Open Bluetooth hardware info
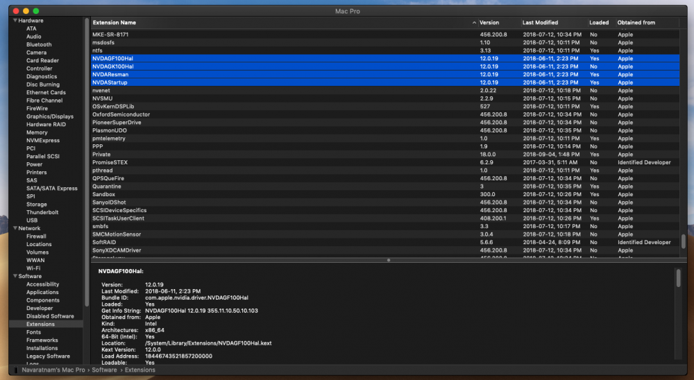The height and width of the screenshot is (380, 694). (x=39, y=44)
